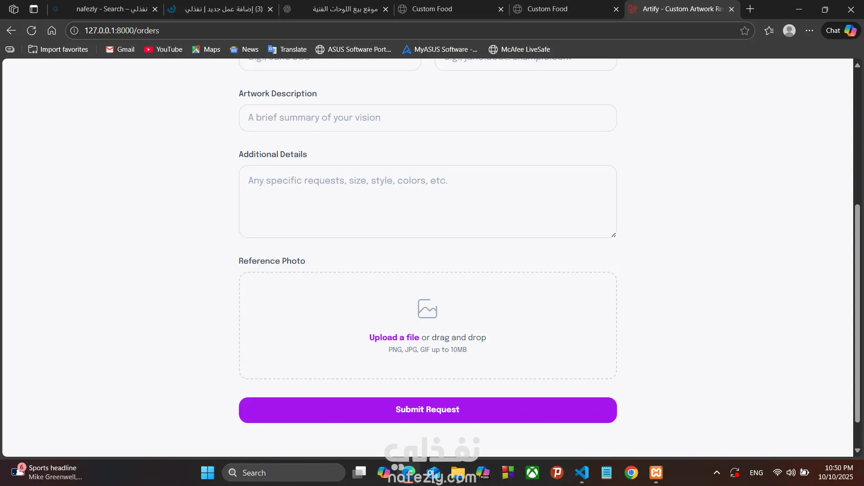
Task: Click the image placeholder icon in upload area
Action: [427, 309]
